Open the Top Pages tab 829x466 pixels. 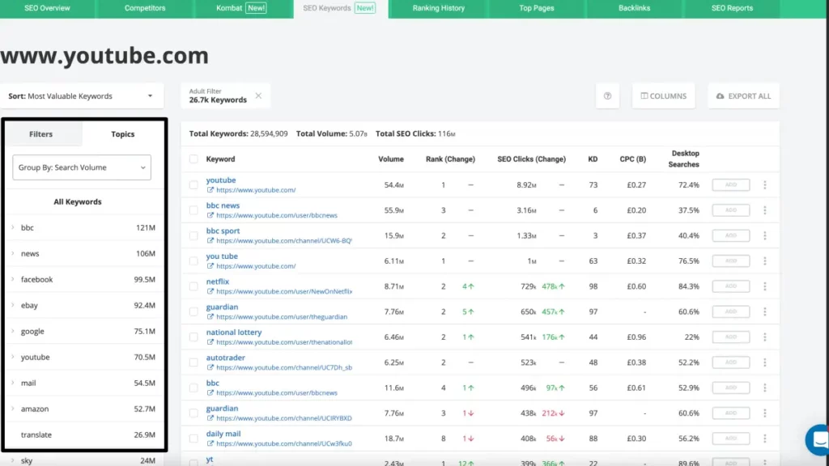[x=536, y=8]
